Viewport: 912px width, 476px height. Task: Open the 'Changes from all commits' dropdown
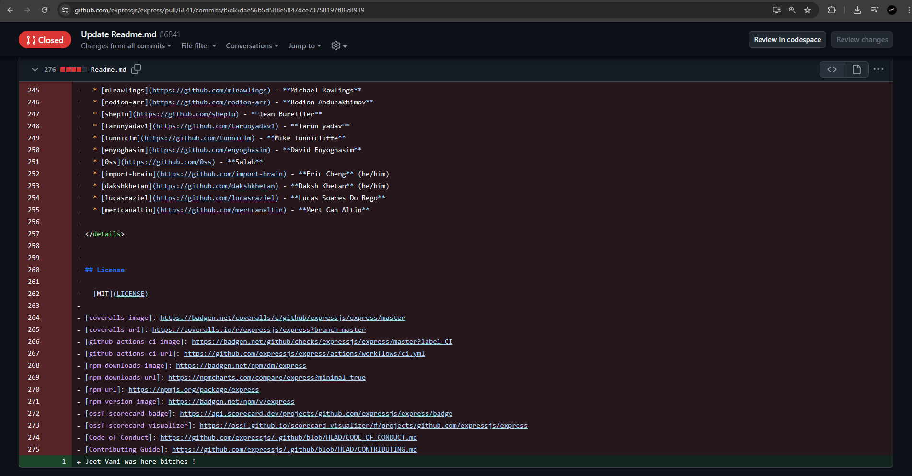(x=126, y=45)
